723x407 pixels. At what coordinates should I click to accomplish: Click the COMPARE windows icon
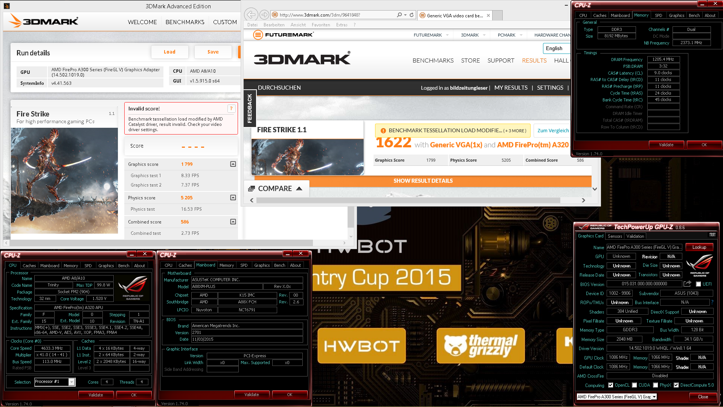click(x=252, y=188)
